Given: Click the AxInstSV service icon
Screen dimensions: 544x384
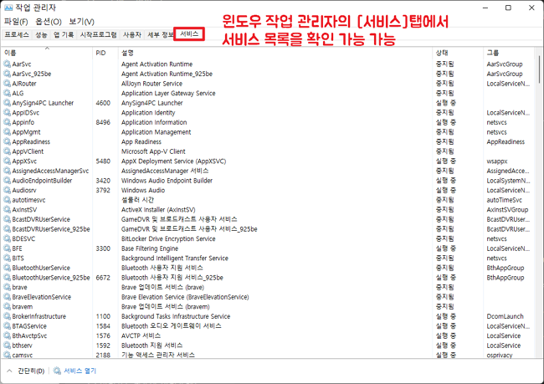Looking at the screenshot, I should (7, 209).
